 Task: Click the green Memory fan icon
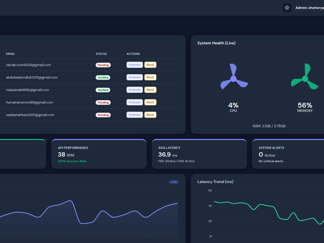[305, 77]
